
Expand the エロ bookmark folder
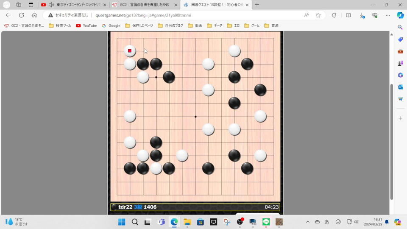pos(233,25)
